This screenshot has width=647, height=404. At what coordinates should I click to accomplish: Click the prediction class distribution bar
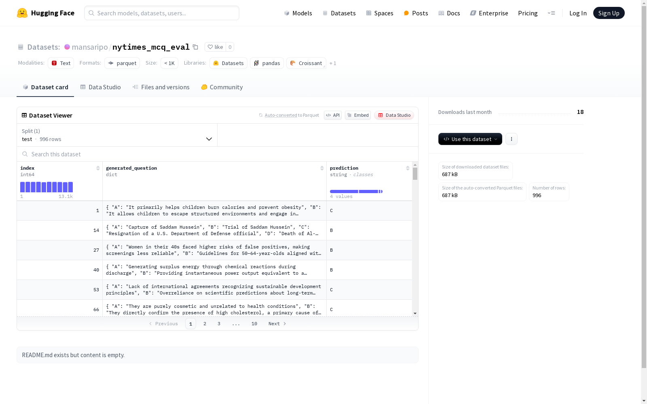[x=356, y=191]
